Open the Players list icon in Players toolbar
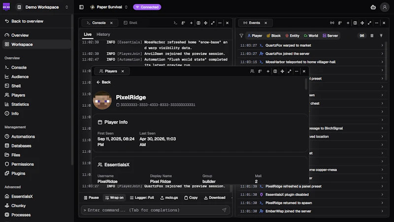The width and height of the screenshot is (394, 222). 252,71
